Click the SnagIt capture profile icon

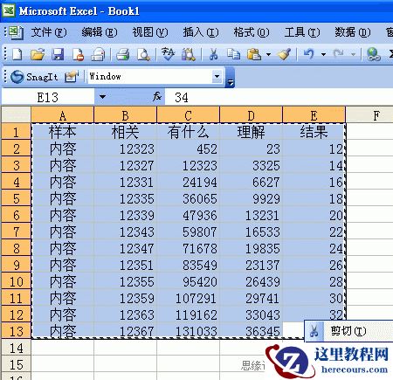click(x=72, y=77)
